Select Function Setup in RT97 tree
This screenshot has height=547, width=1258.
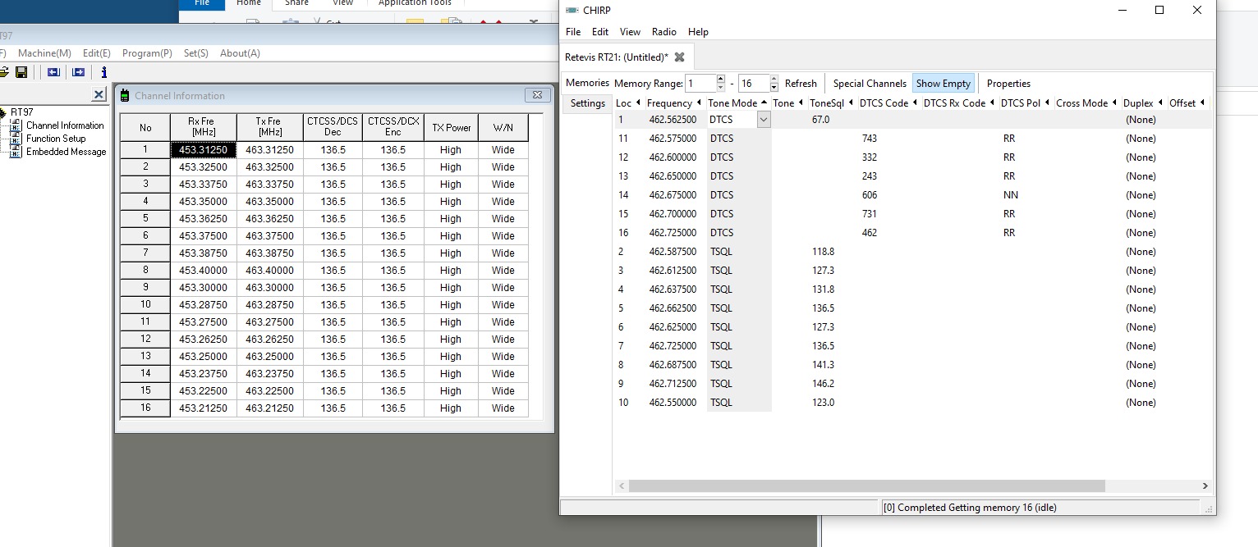[x=56, y=139]
